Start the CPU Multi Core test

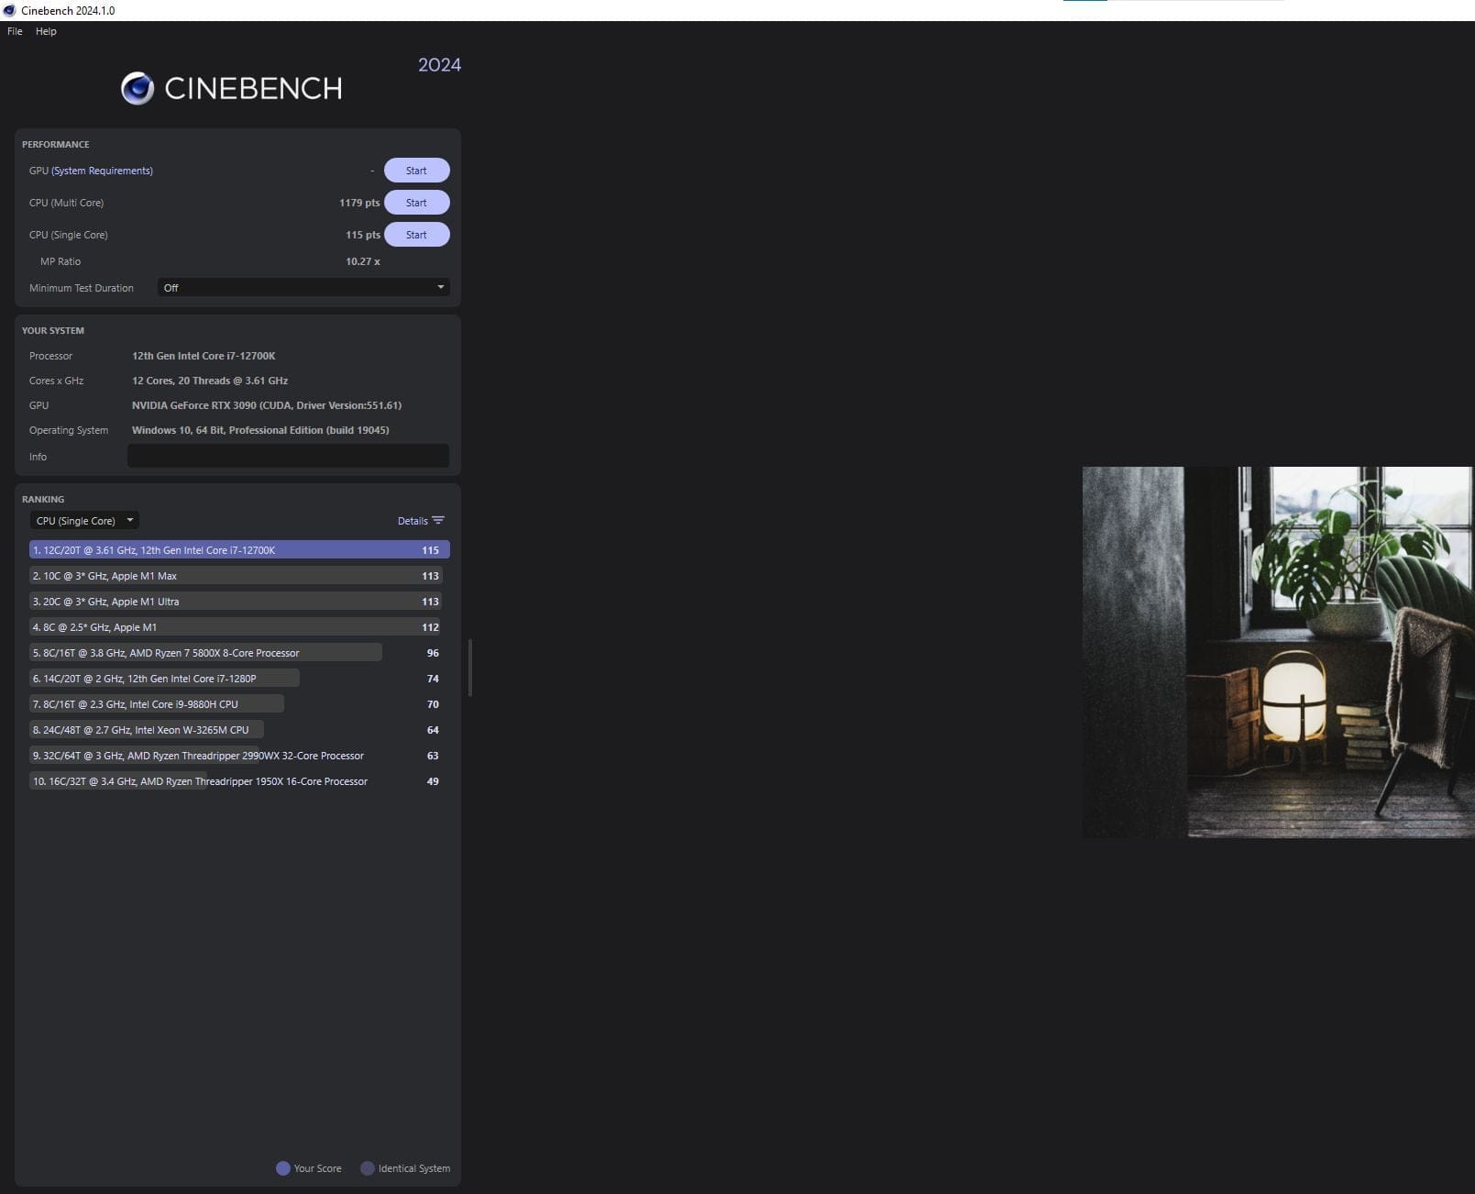point(416,203)
